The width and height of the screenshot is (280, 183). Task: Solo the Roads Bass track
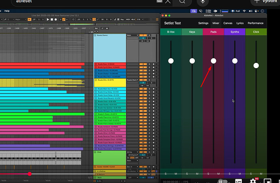coord(150,64)
